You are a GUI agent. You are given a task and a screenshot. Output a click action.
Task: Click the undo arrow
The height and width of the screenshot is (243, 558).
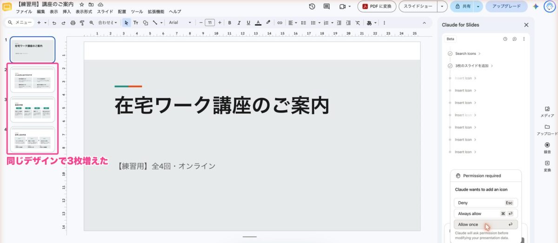coord(54,22)
